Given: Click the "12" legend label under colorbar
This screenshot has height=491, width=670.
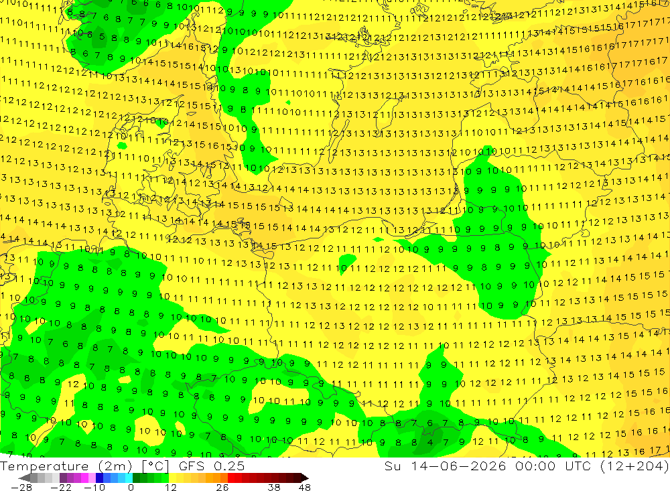Looking at the screenshot, I should (171, 488).
